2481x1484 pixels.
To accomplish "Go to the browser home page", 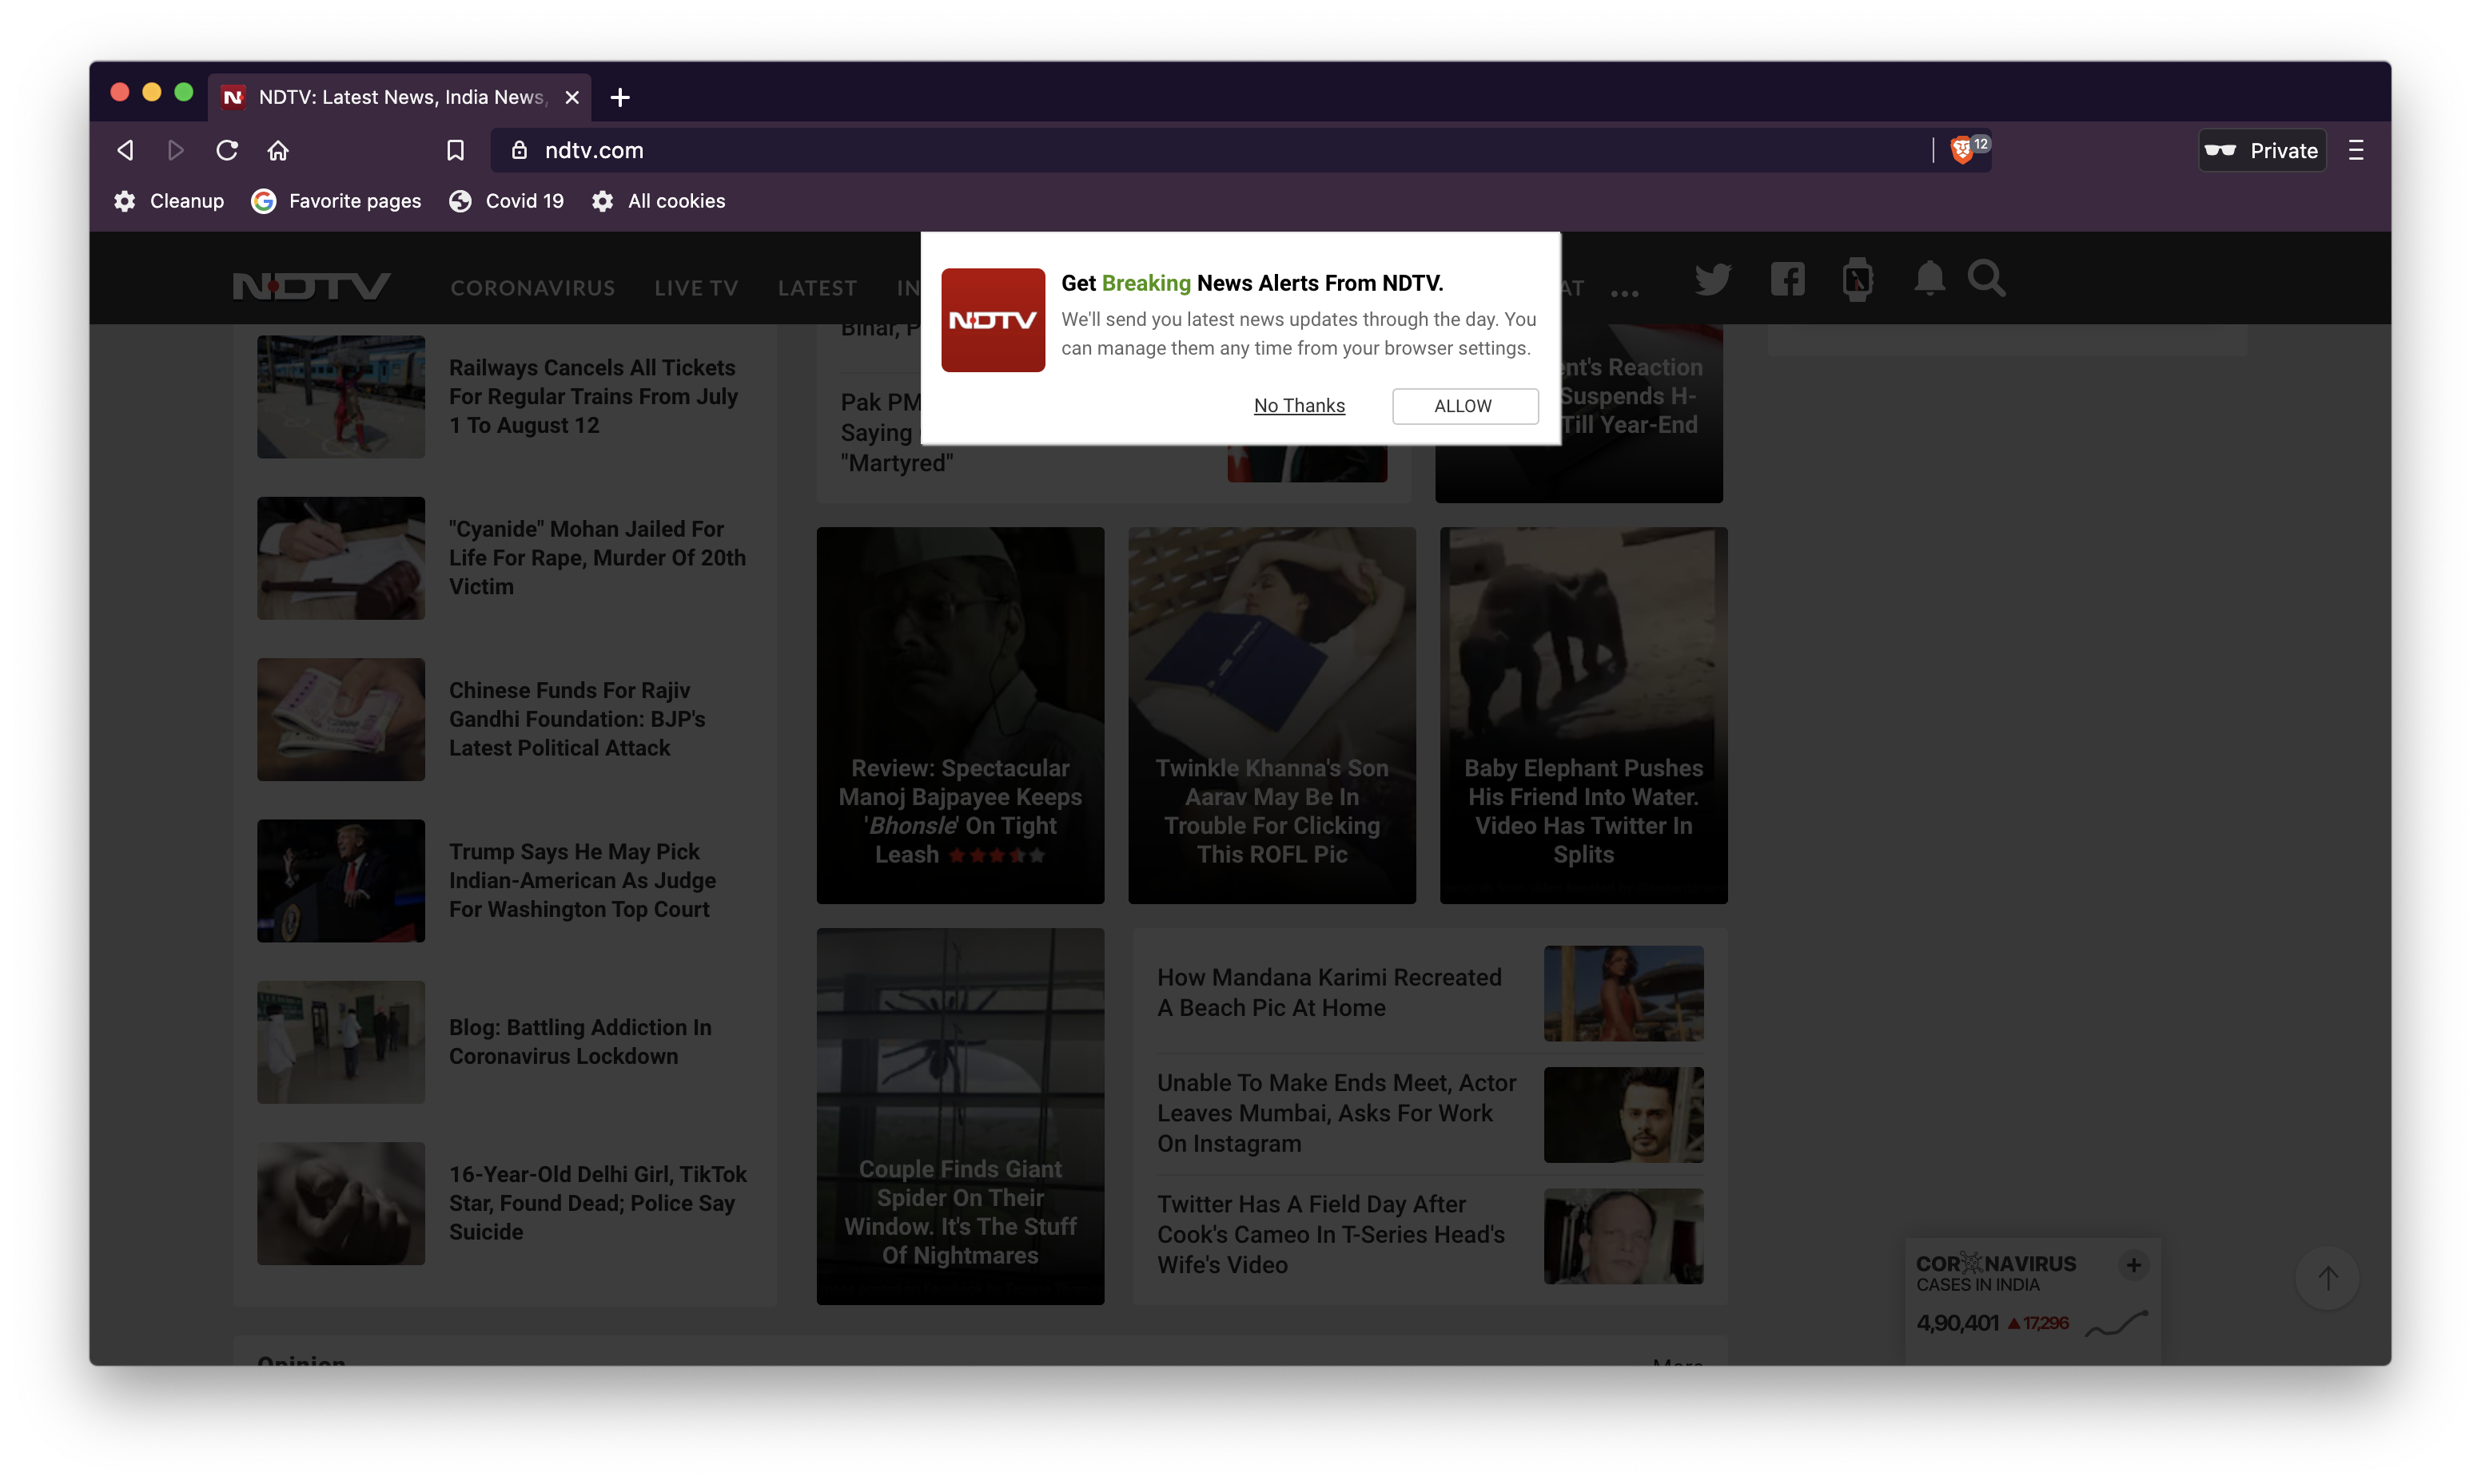I will click(278, 150).
